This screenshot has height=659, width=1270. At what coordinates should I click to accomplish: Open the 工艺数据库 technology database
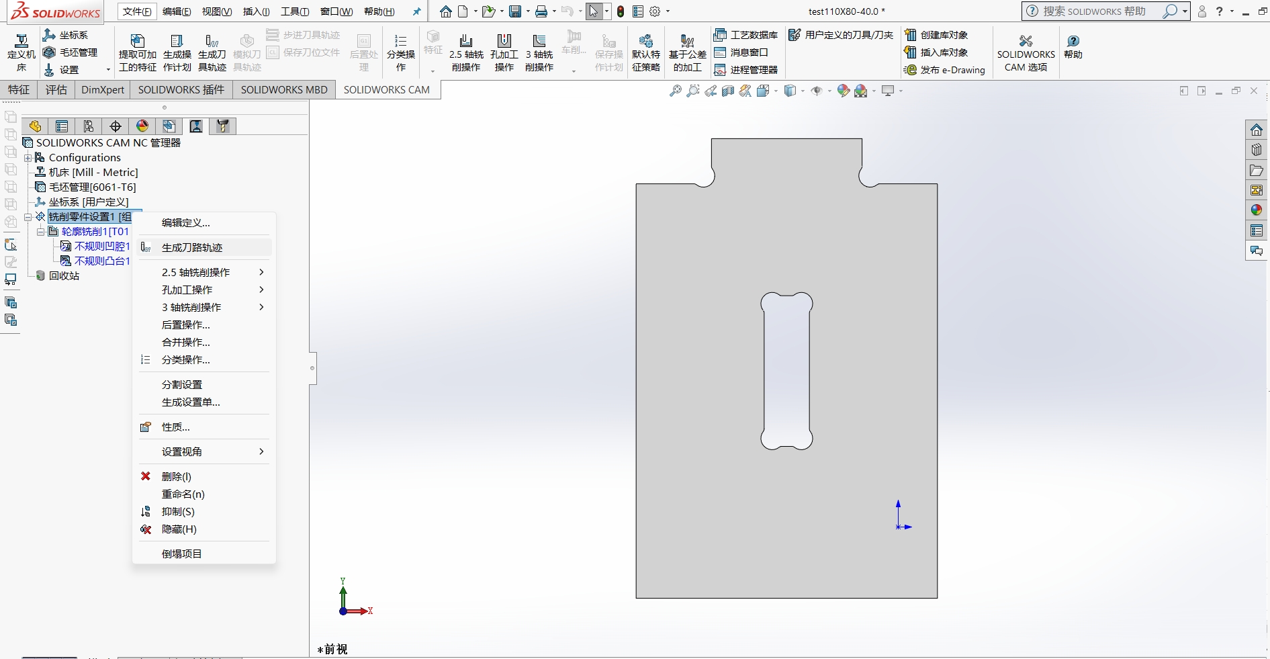(x=746, y=35)
